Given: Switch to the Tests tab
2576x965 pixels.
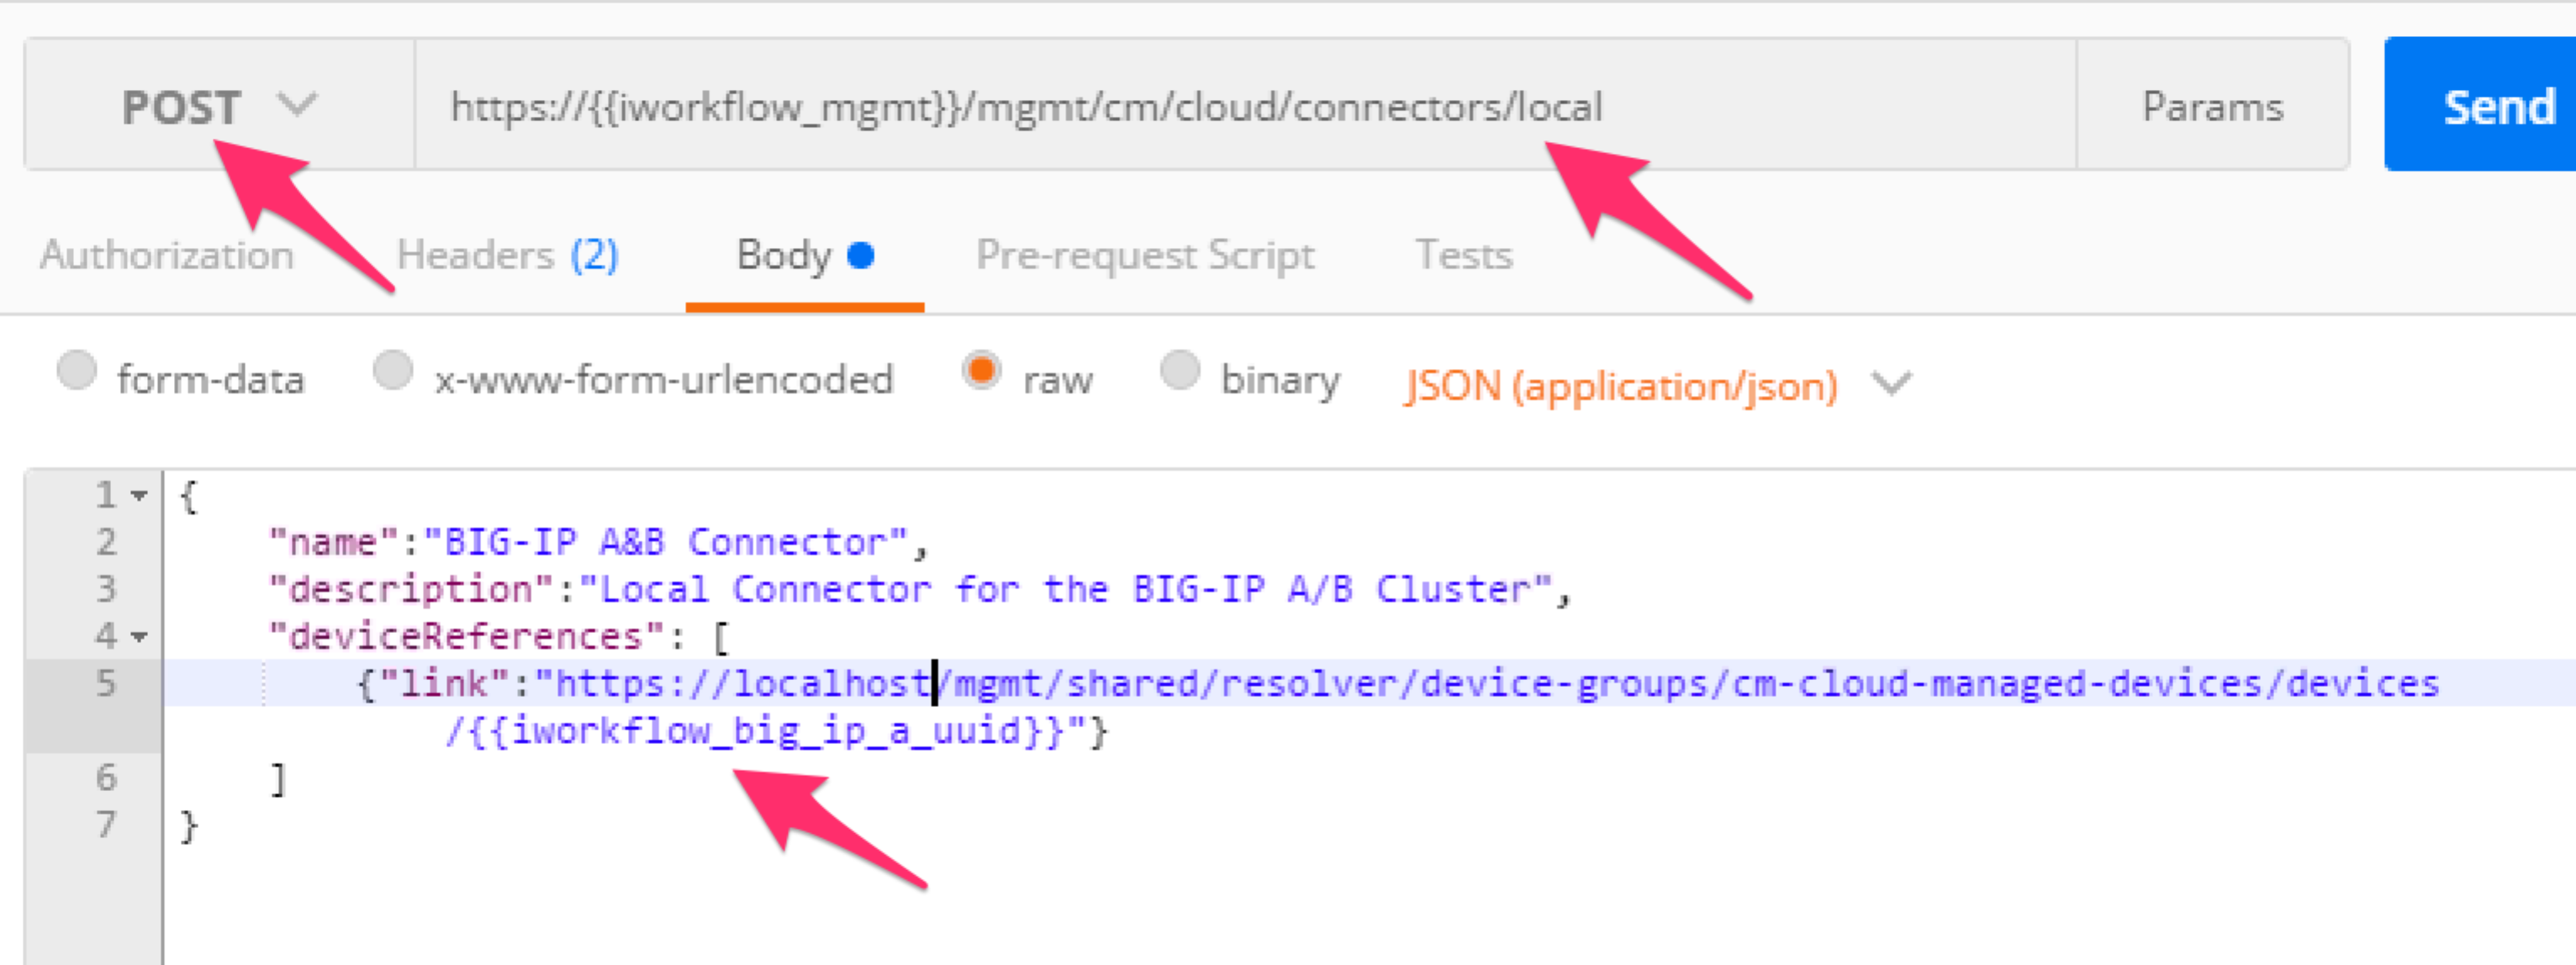Looking at the screenshot, I should [1464, 255].
